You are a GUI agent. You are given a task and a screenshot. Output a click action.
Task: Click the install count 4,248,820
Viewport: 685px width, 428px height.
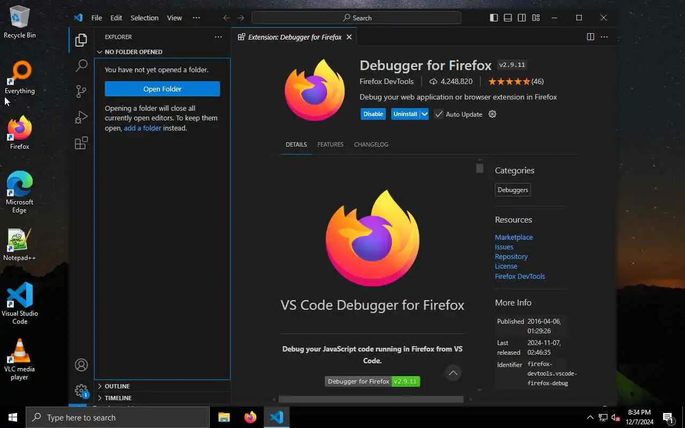click(x=451, y=81)
